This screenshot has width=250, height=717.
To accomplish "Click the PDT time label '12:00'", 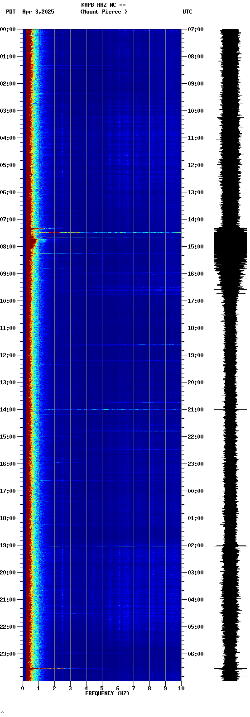I will (8, 355).
